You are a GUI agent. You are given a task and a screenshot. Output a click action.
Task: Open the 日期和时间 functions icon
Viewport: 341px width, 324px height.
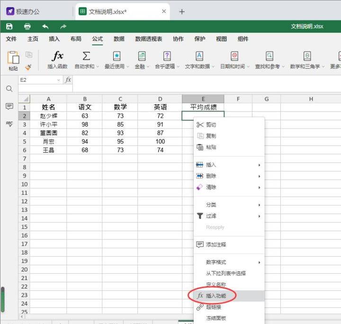coord(234,56)
